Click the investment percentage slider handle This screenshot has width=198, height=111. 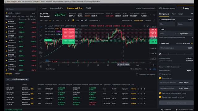[160, 54]
